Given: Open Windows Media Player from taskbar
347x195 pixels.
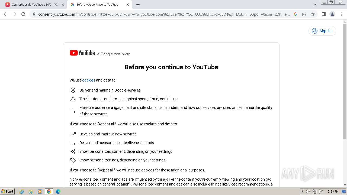Looking at the screenshot, I should point(40,191).
